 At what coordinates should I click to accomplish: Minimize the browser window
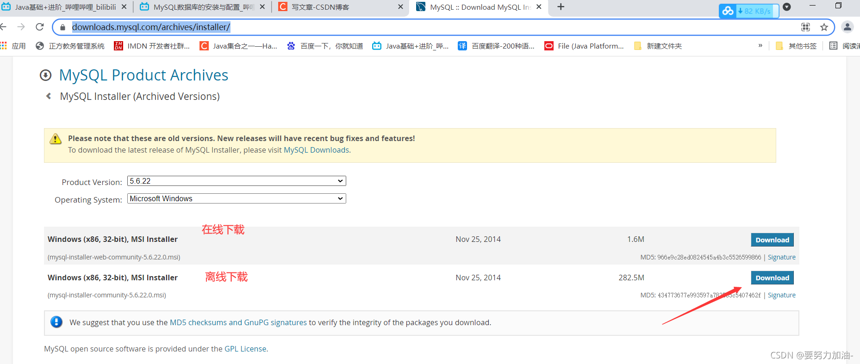812,6
